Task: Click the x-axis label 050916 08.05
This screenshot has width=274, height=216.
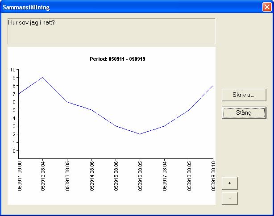Action: [x=140, y=176]
